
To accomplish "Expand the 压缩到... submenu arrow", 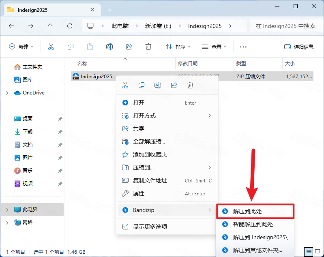I will pos(210,167).
